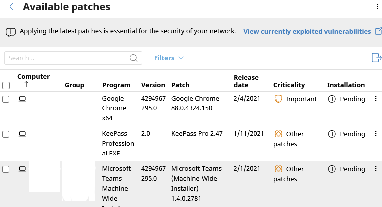The width and height of the screenshot is (382, 207).
Task: Click the KeePass Pro 2.47 patch cell
Action: coord(197,133)
